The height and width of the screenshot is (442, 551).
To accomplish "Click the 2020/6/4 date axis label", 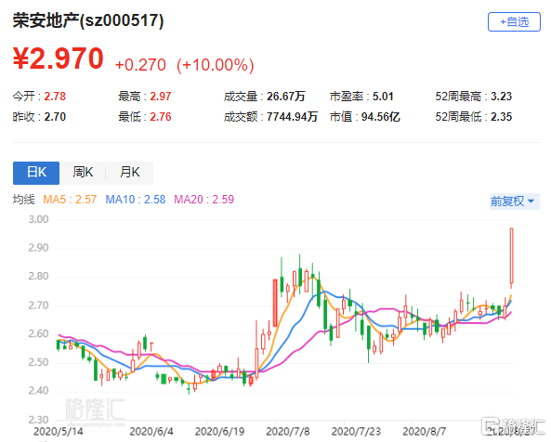I will tap(151, 431).
